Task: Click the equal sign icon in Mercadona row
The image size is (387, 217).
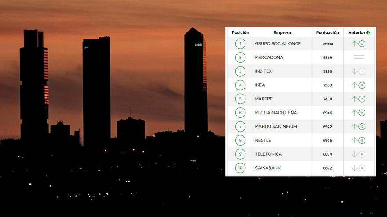Action: tap(359, 57)
